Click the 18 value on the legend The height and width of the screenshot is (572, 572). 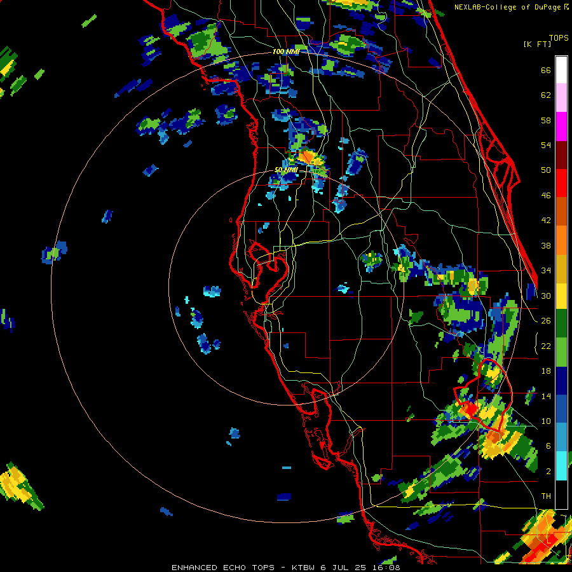(x=546, y=371)
